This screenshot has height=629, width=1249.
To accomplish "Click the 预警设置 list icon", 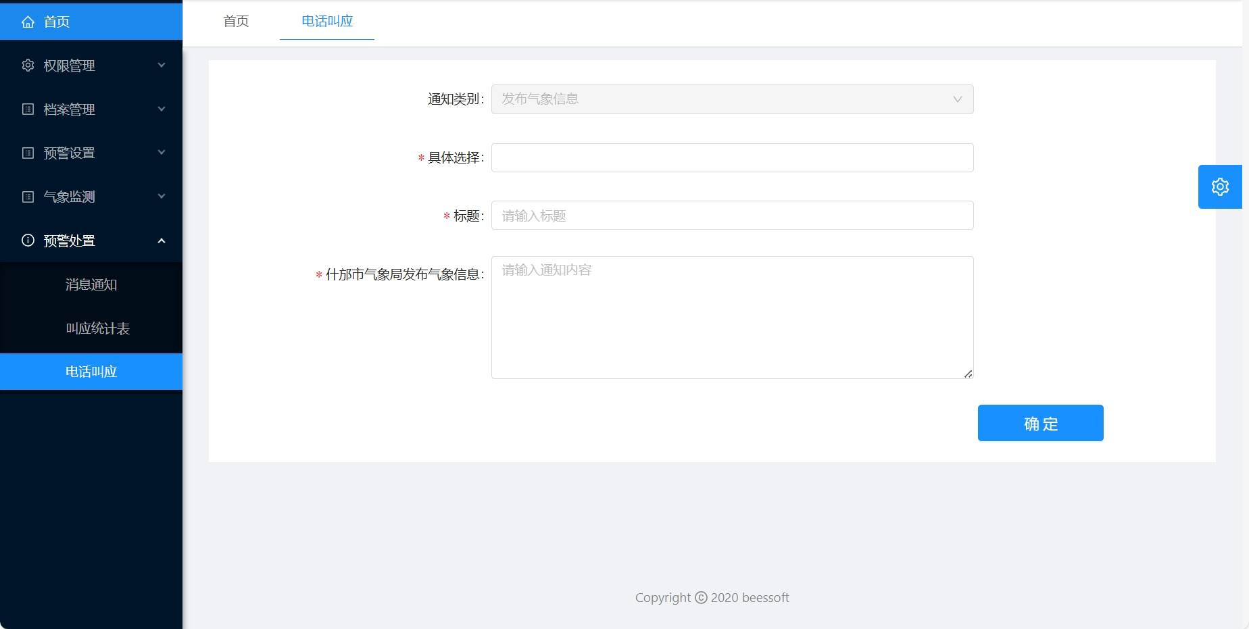I will [28, 153].
